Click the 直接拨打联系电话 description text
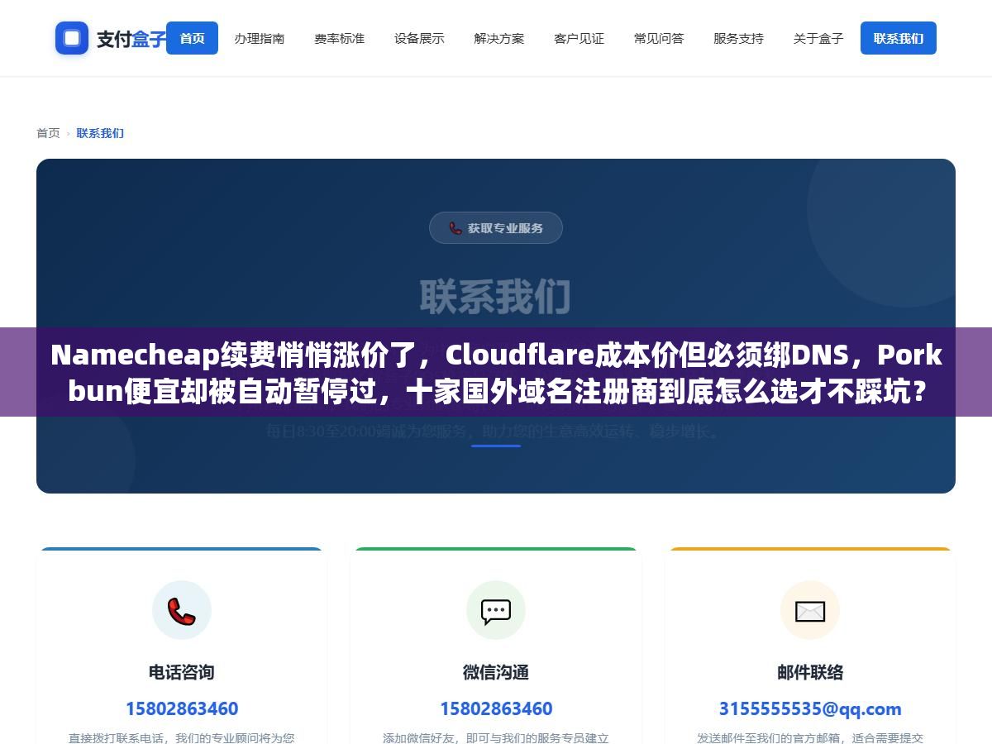992x744 pixels. (182, 737)
